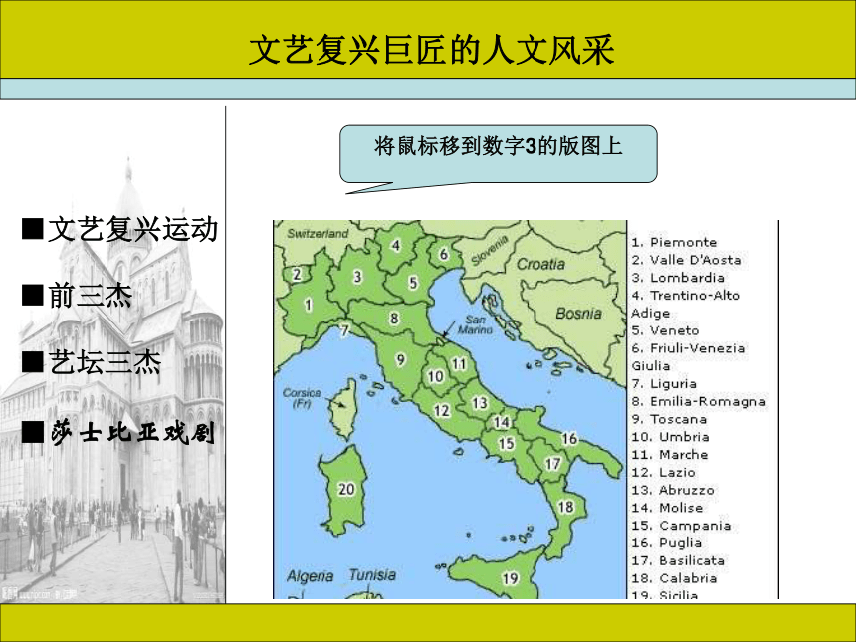This screenshot has height=642, width=856.
Task: Click legend entry '8. Emilia-Romagna'
Action: 699,401
